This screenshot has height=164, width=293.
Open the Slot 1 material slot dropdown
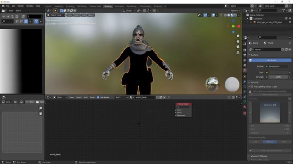click(121, 97)
